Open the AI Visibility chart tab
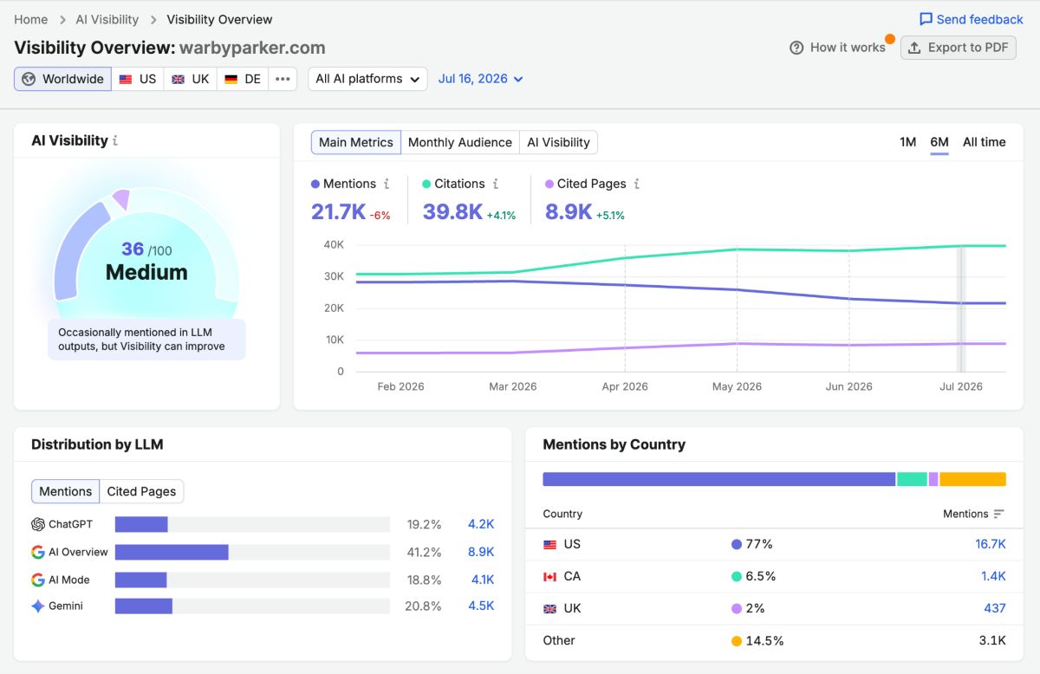 (559, 142)
